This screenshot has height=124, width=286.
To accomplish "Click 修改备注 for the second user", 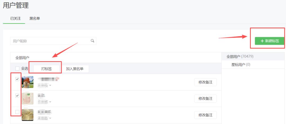I will point(205,99).
